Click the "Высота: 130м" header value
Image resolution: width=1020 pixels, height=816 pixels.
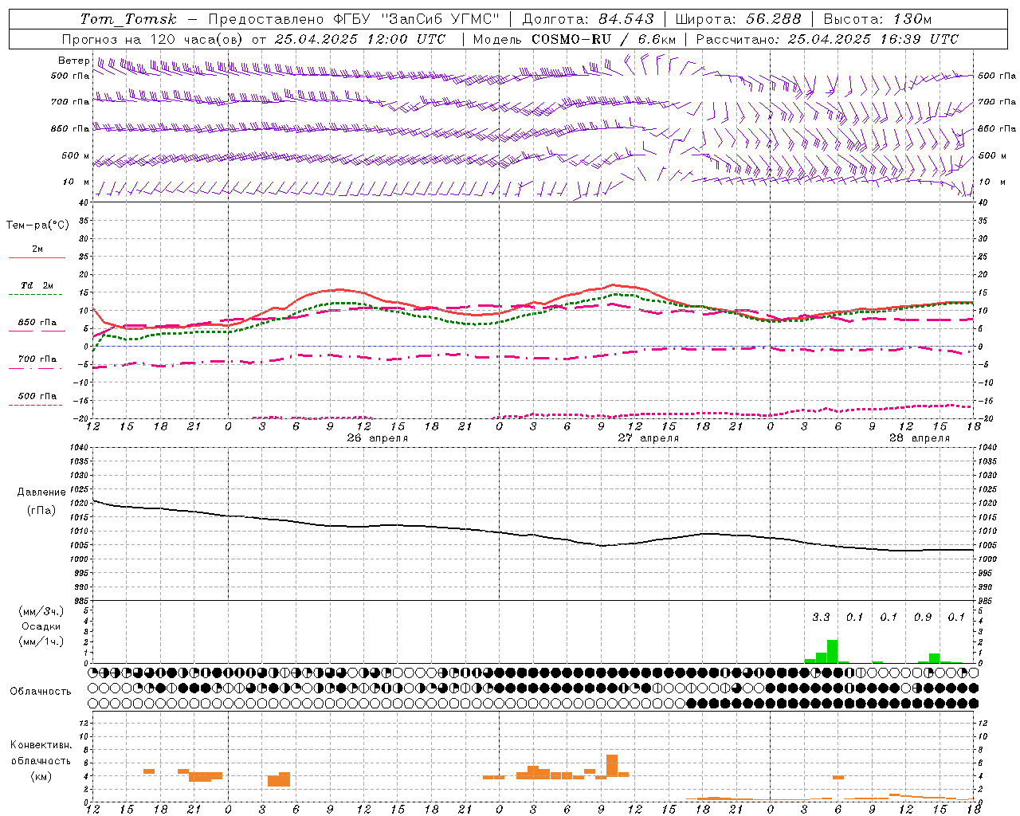point(877,19)
